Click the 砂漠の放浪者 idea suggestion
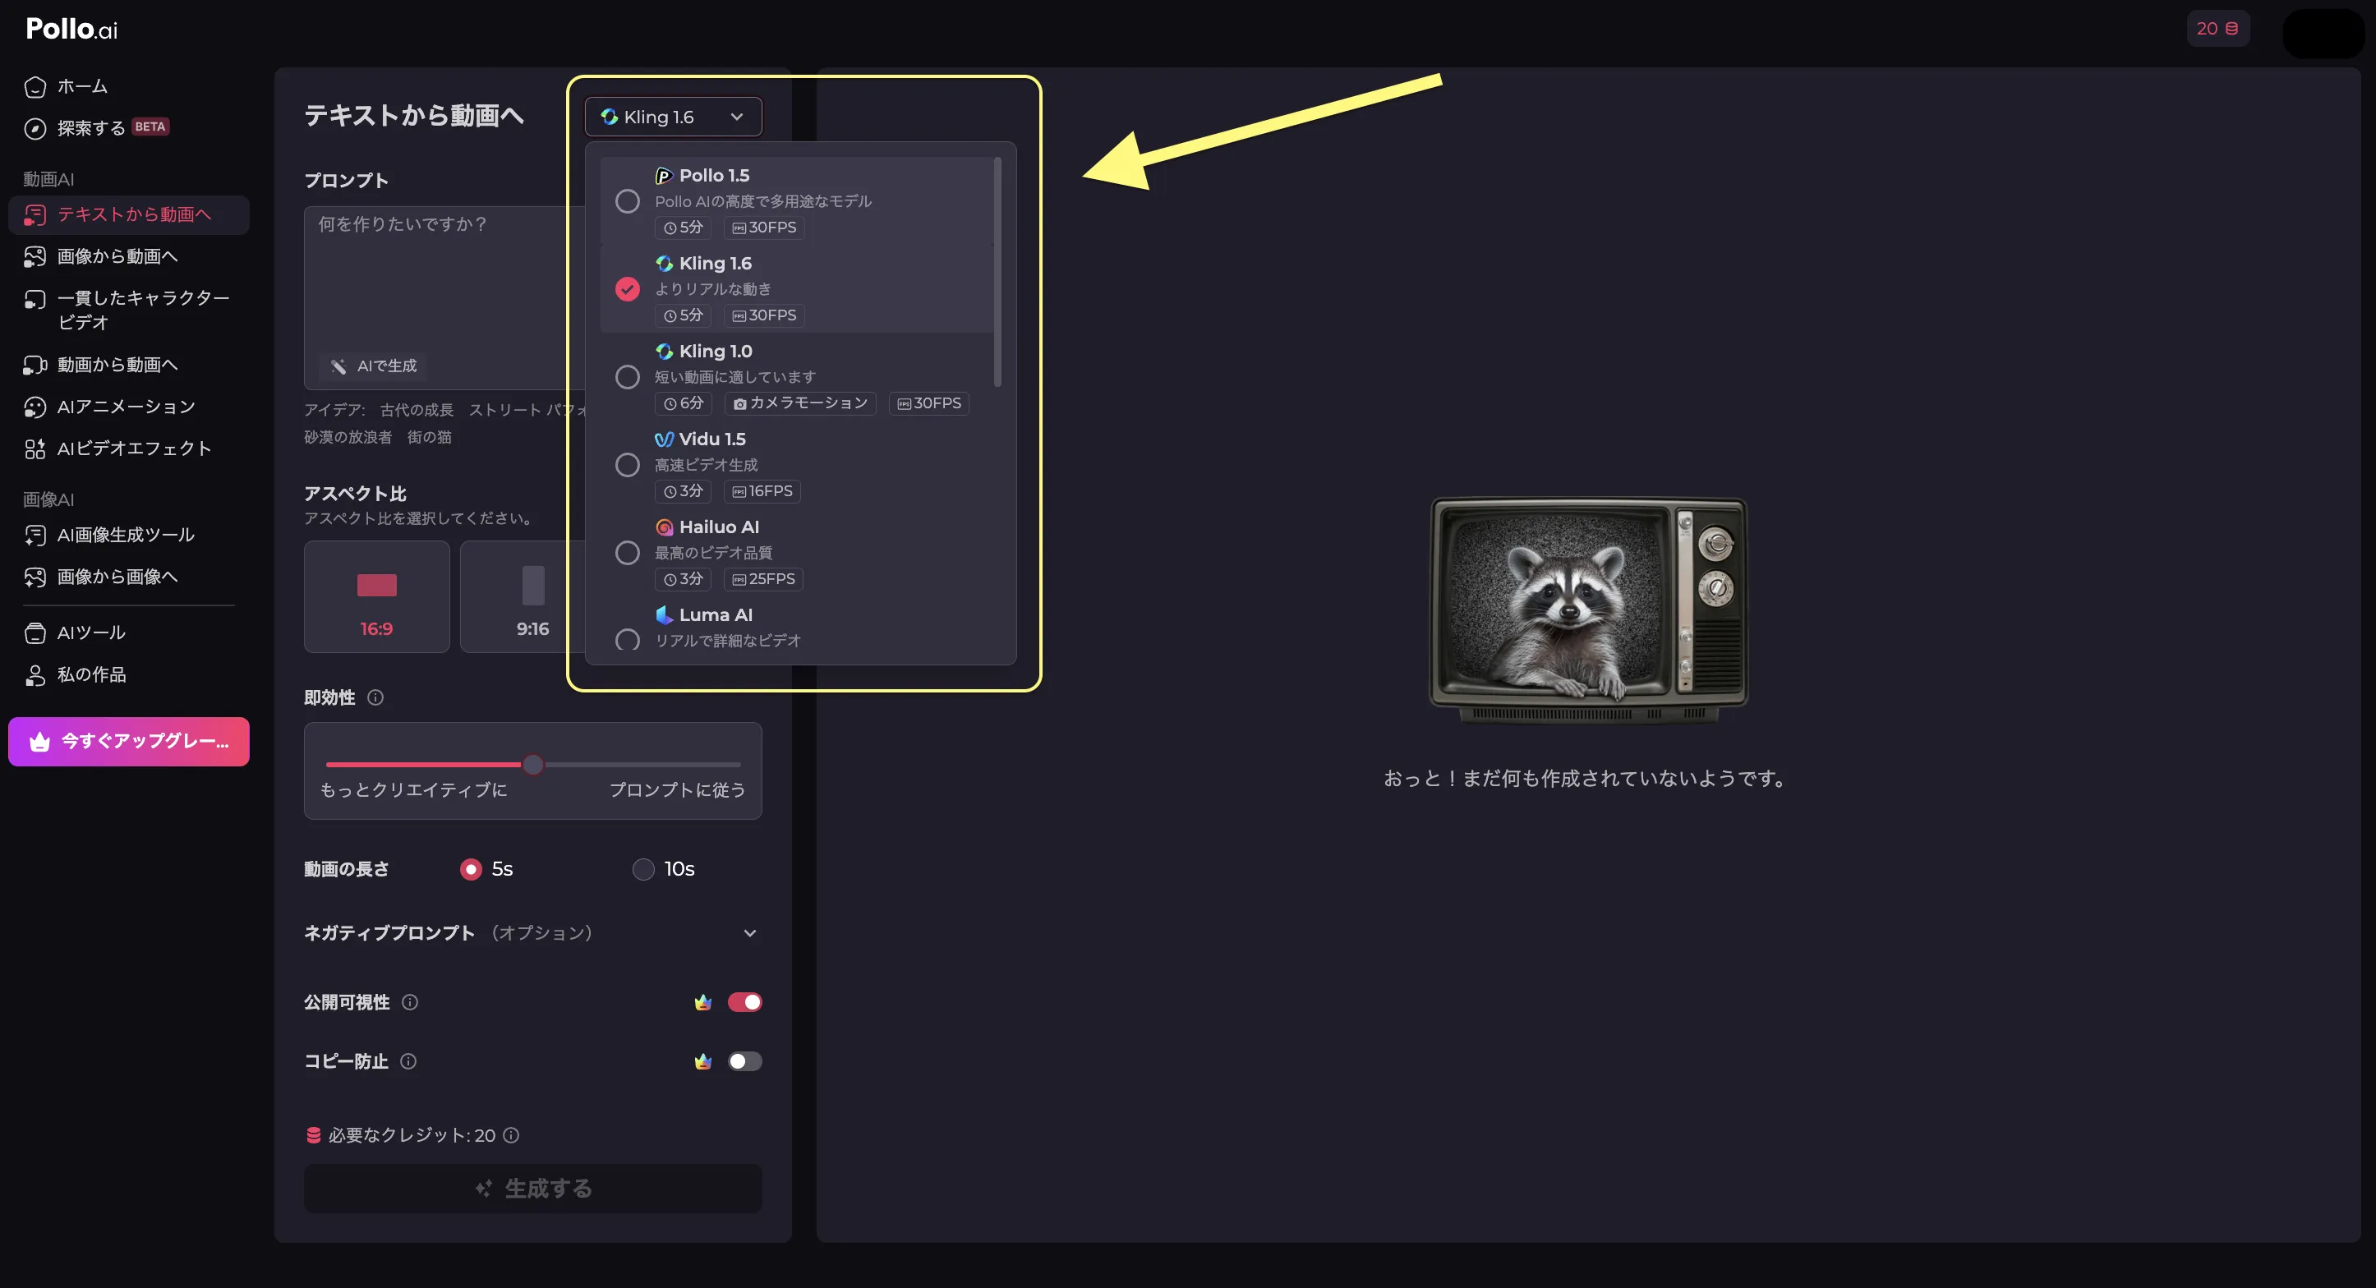This screenshot has height=1288, width=2376. [x=348, y=437]
